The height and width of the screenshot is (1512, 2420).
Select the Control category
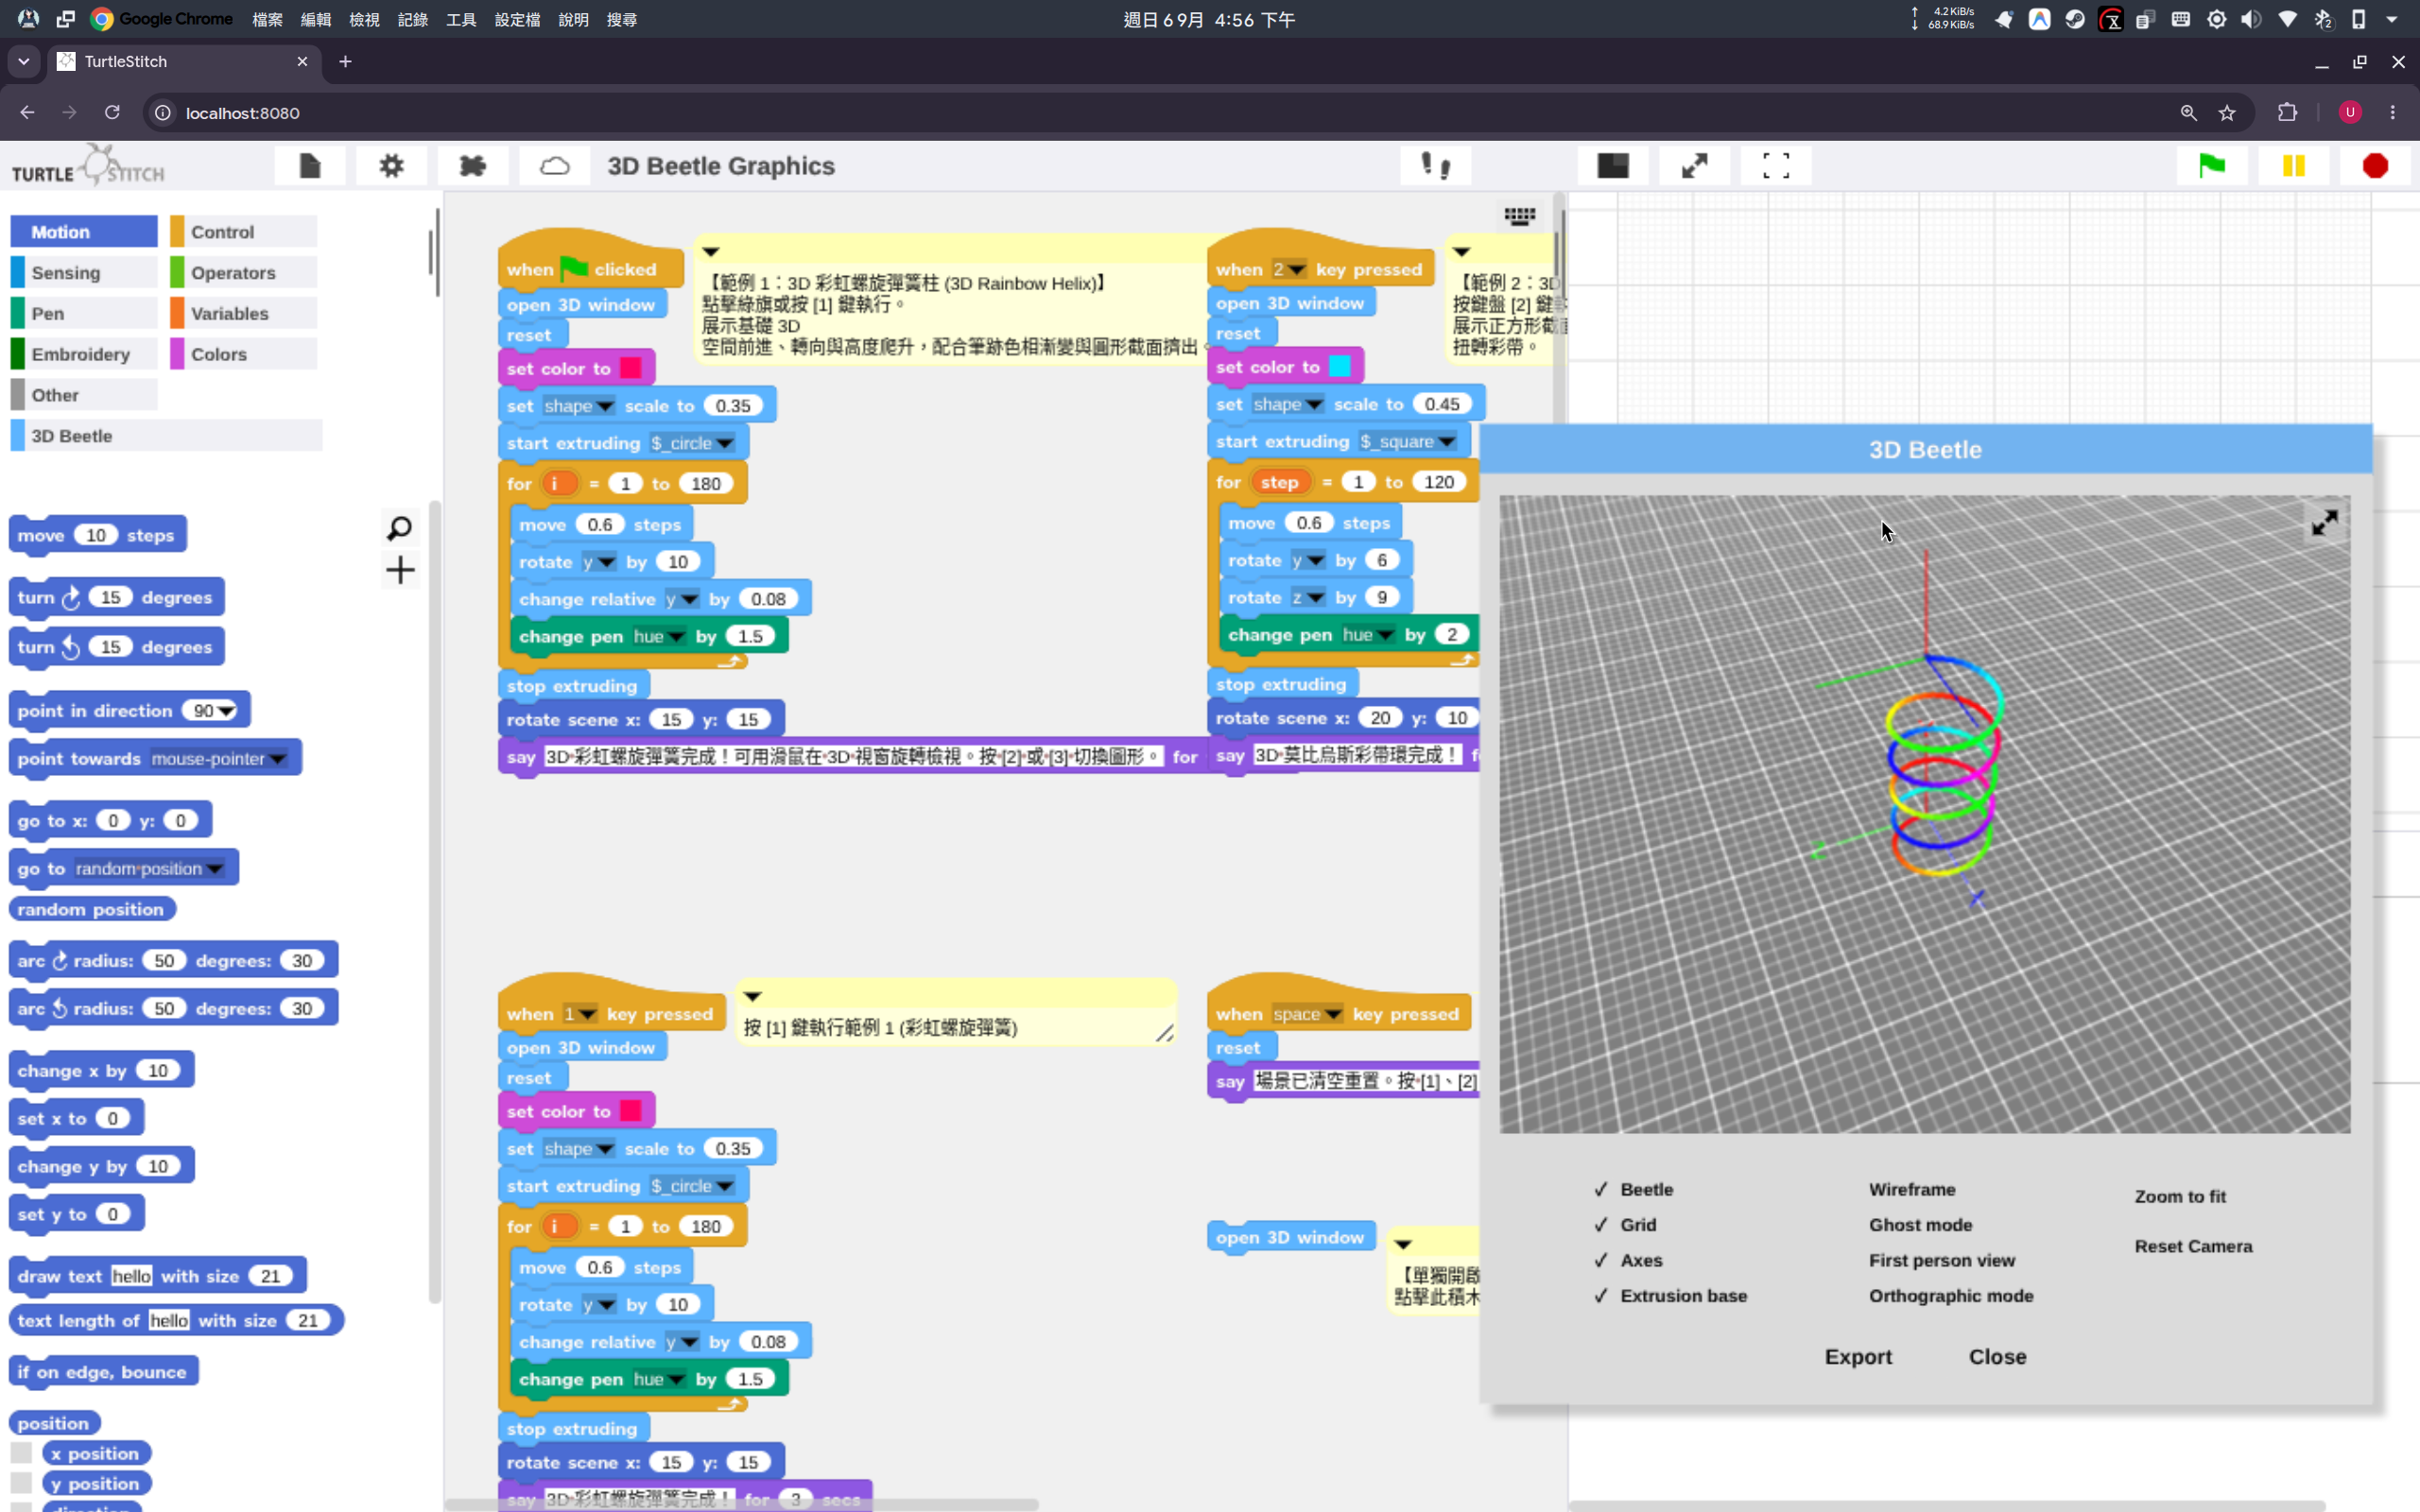coord(243,232)
